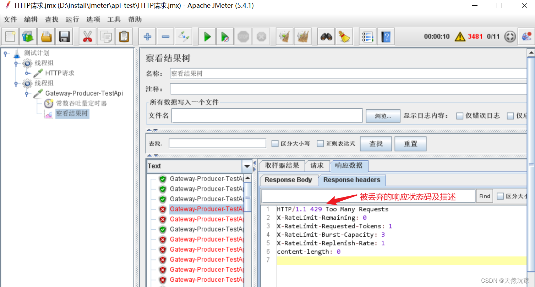
Task: Click the binoculars Search icon
Action: coord(326,36)
